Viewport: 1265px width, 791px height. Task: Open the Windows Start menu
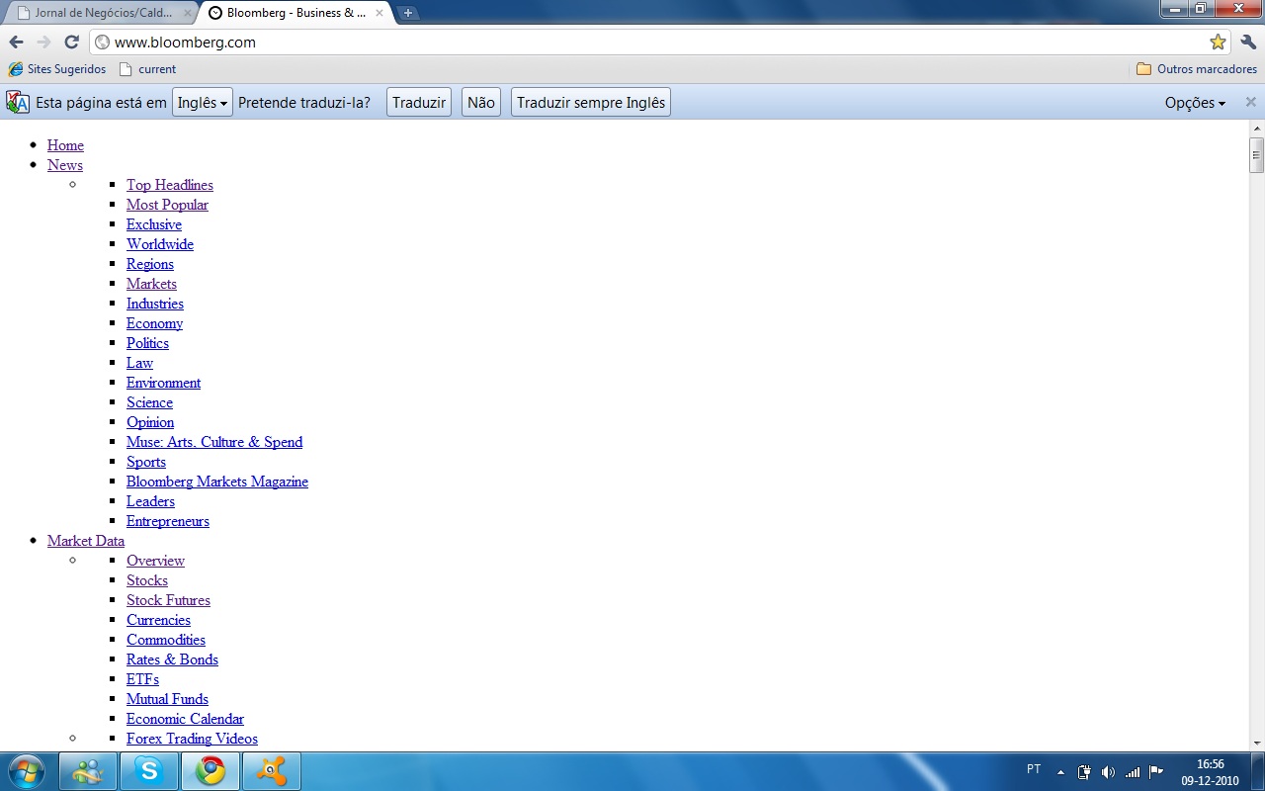pos(27,770)
